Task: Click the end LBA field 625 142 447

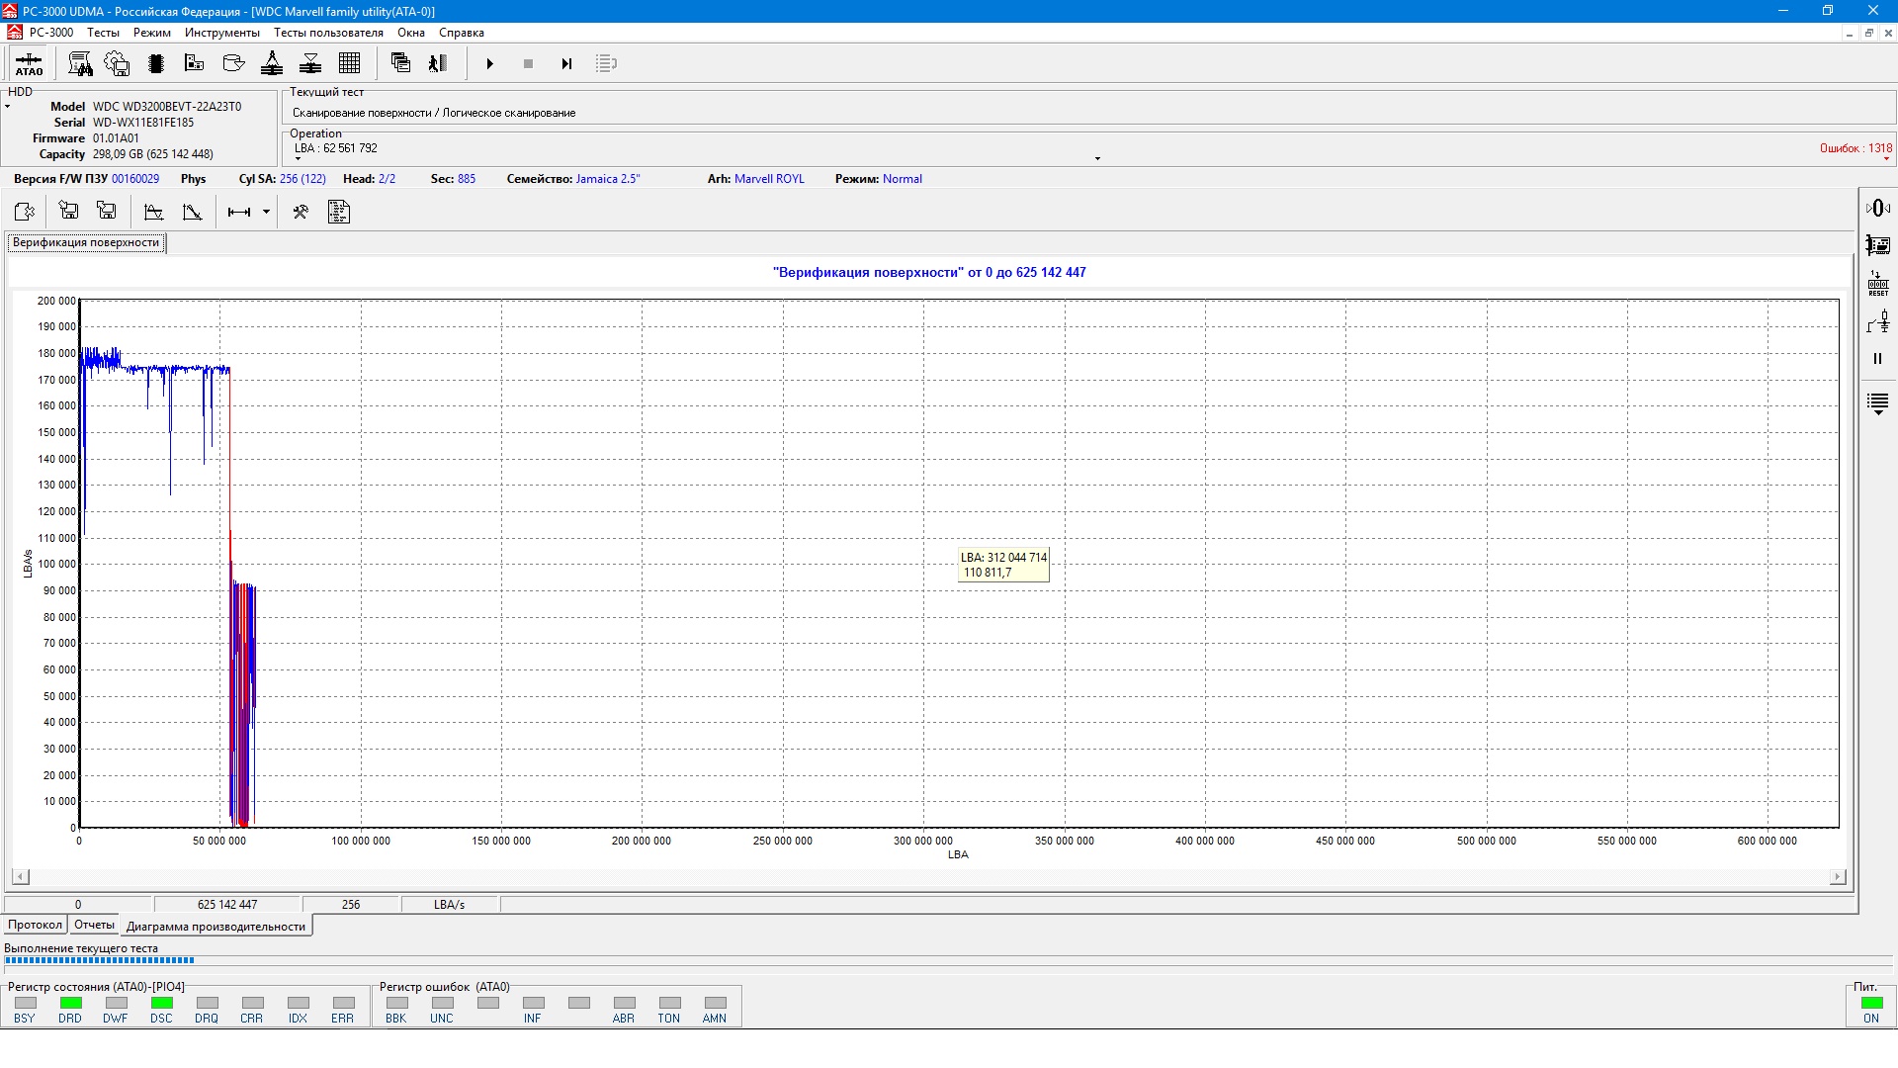Action: click(227, 904)
